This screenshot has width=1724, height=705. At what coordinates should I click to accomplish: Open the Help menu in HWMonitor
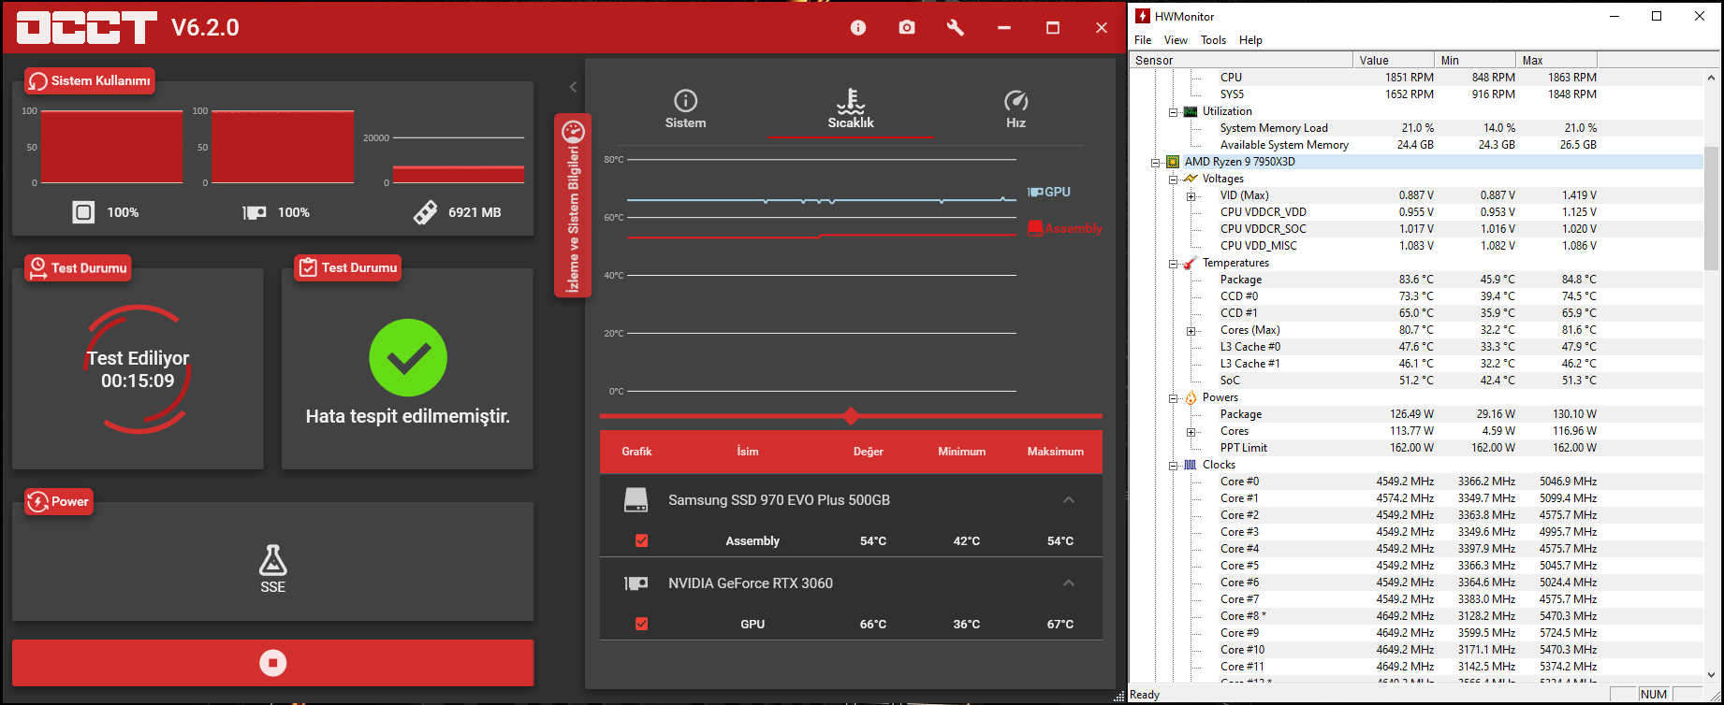click(x=1250, y=40)
